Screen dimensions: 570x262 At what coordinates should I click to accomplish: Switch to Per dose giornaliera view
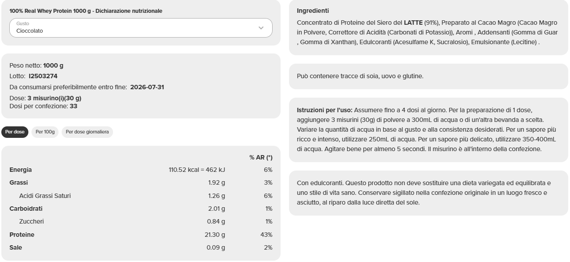pos(87,132)
